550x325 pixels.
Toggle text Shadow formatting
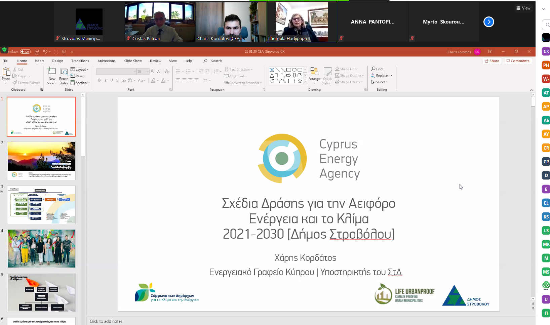tap(118, 80)
